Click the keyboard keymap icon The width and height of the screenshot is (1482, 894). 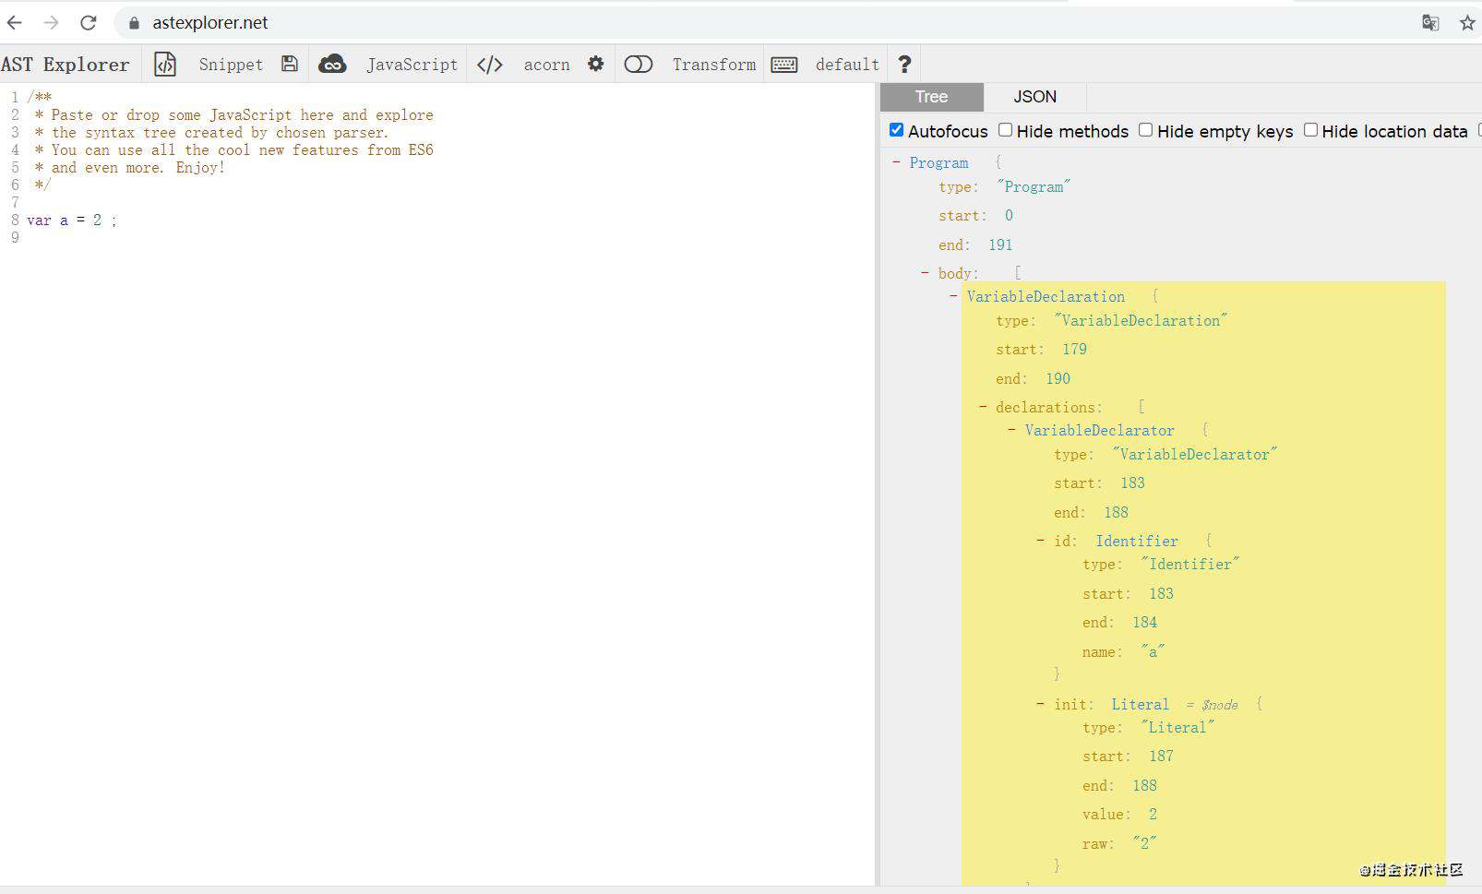tap(784, 64)
